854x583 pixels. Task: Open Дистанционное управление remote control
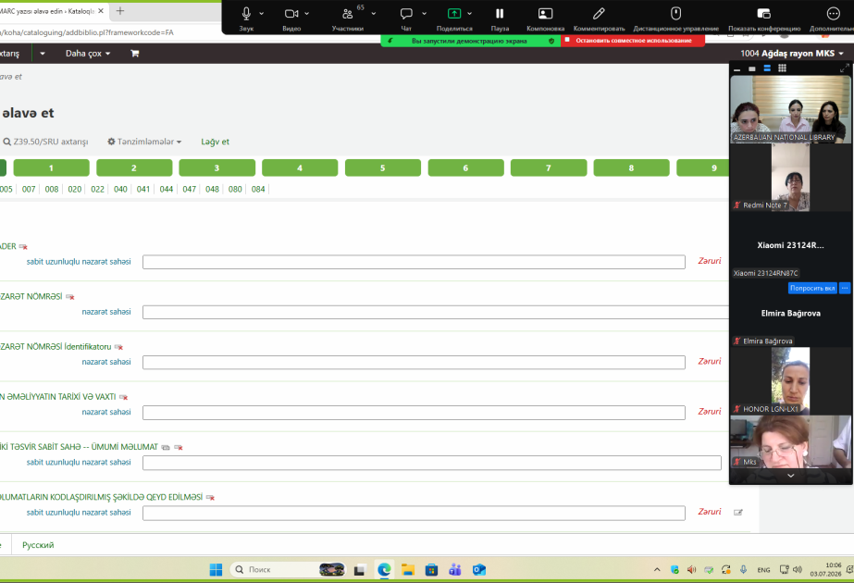676,14
